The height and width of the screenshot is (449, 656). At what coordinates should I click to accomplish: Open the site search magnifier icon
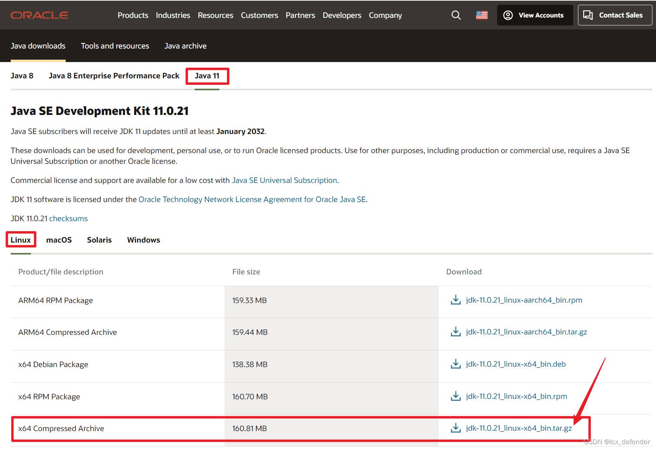pos(456,15)
